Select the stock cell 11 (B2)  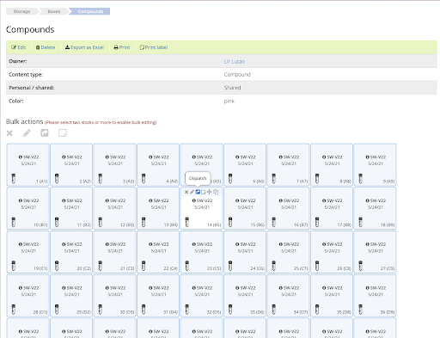(x=71, y=208)
